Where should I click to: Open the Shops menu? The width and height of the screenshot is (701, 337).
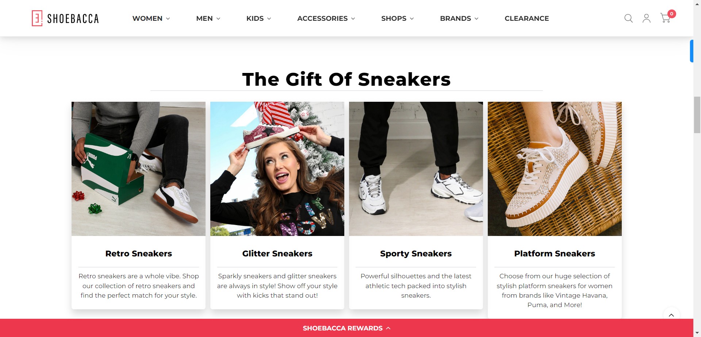[397, 18]
